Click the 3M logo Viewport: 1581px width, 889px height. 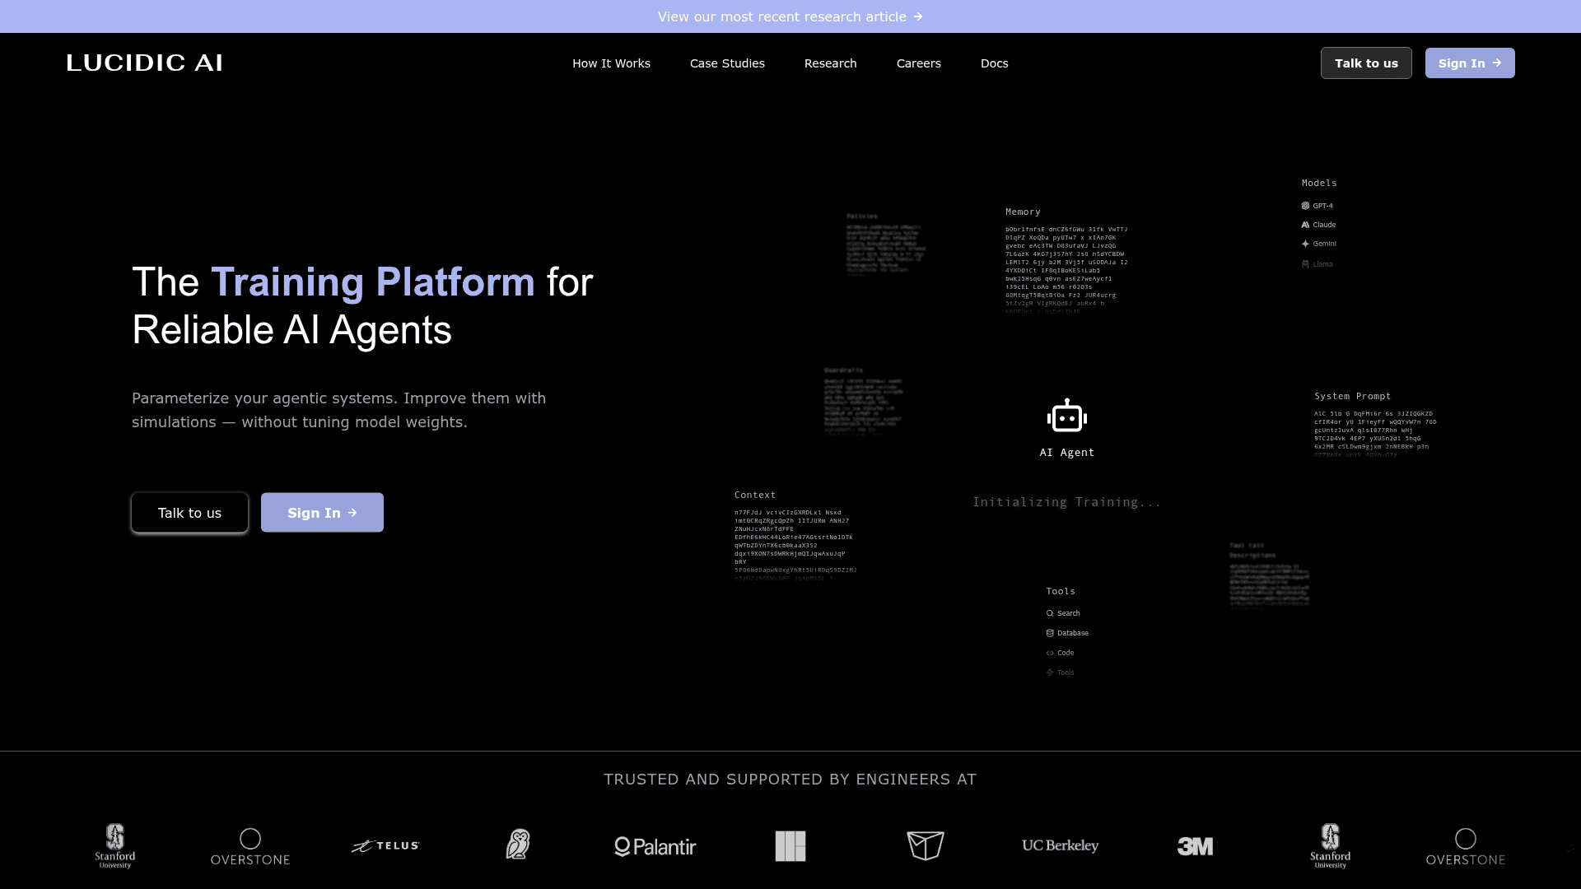(x=1195, y=846)
